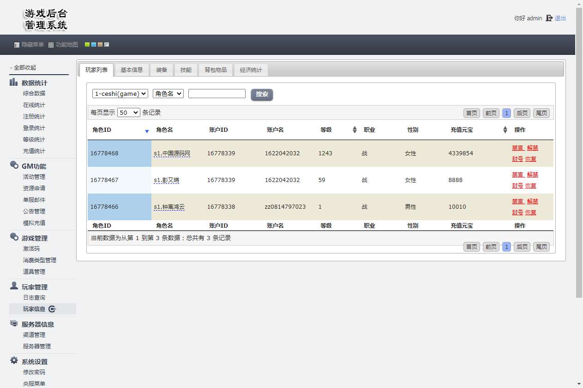Click the 隐藏菜单 hide menu icon
583x388 pixels.
click(17, 45)
